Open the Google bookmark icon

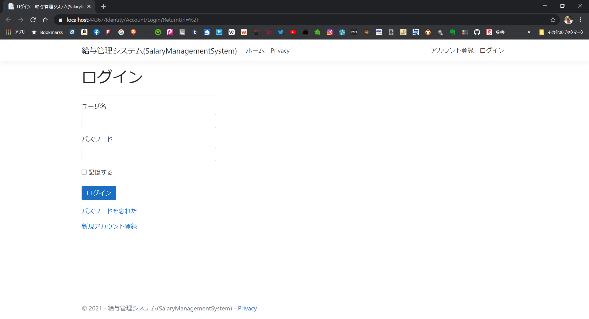coord(121,32)
